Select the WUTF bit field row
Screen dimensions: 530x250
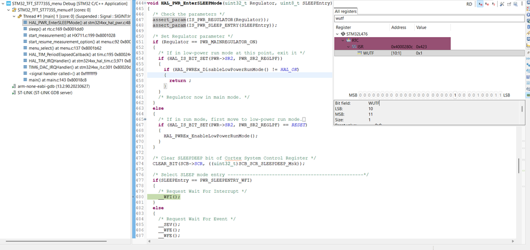pos(368,53)
